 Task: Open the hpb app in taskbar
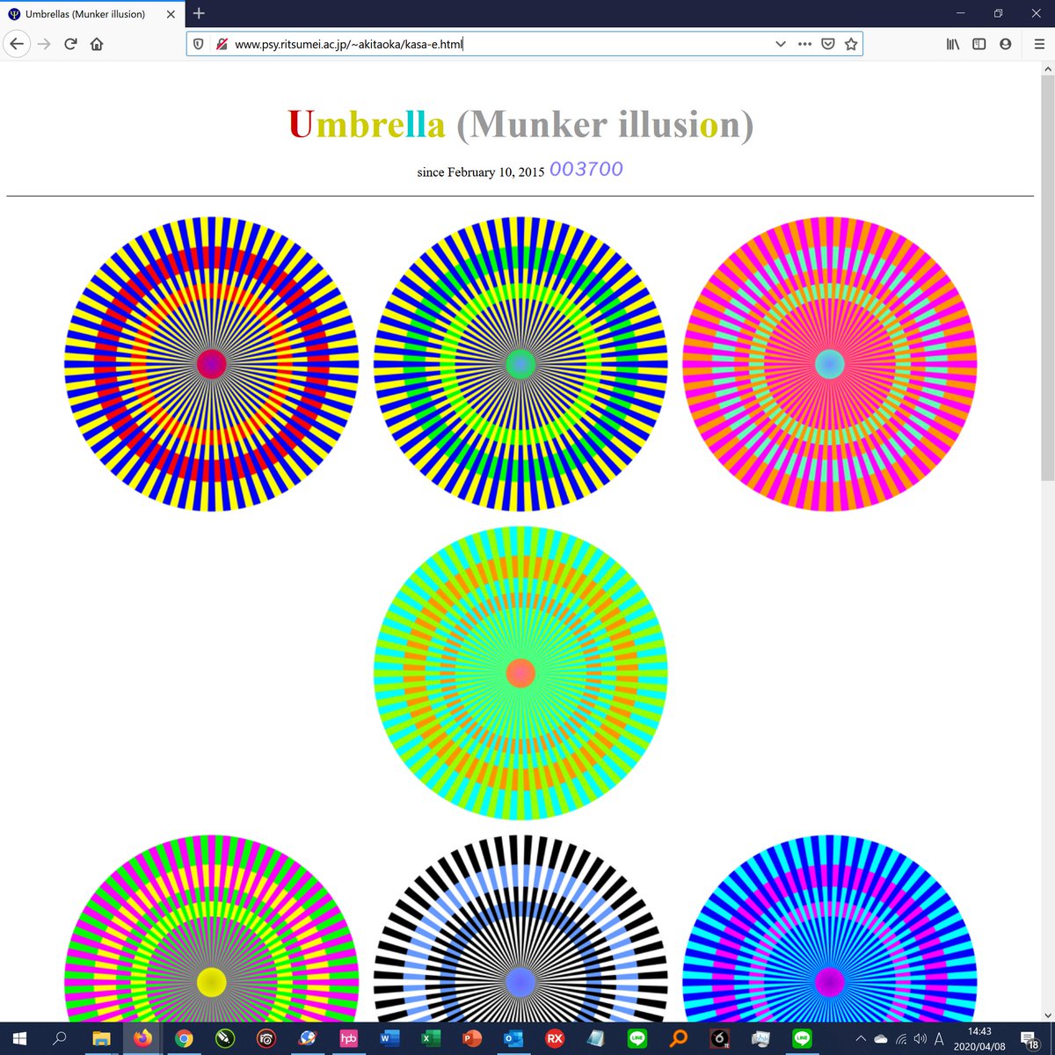(348, 1038)
